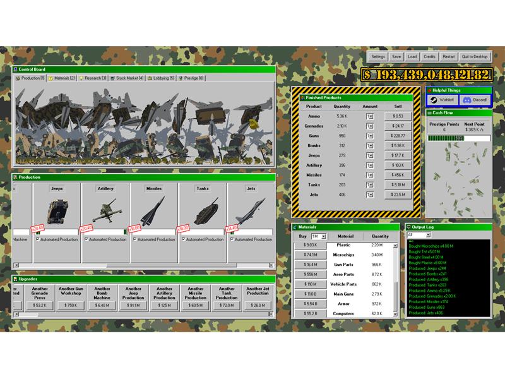
Task: Open the Output Log filter dropdown
Action: coord(420,235)
